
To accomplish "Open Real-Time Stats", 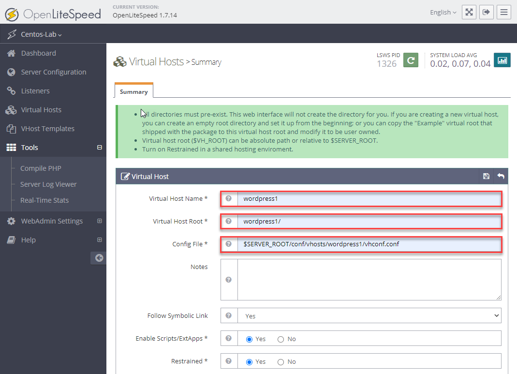I will point(44,200).
